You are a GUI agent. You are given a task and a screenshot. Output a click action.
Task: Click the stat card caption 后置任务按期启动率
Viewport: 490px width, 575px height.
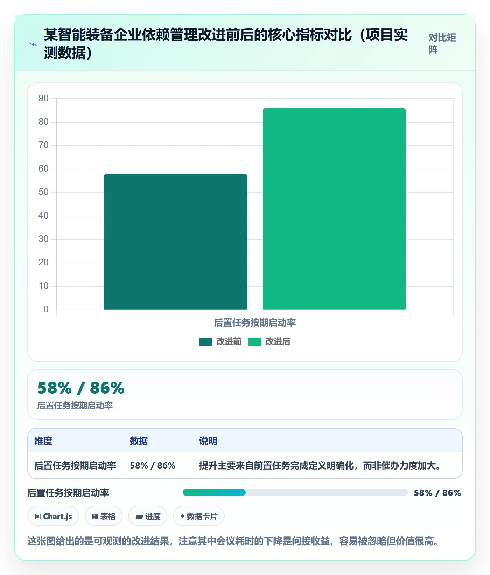(75, 406)
